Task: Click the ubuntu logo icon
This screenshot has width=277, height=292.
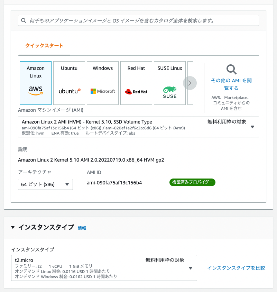Action: (x=70, y=91)
